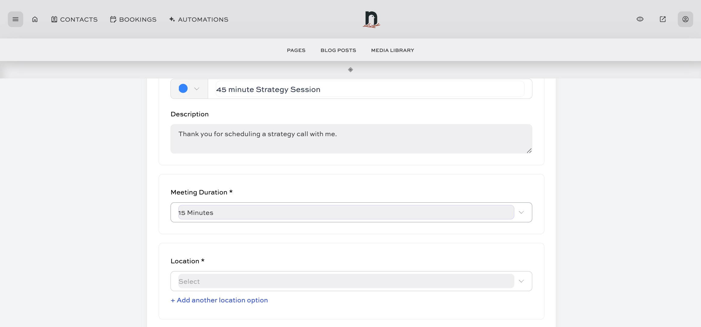The image size is (701, 327).
Task: Open the Meeting Duration dropdown arrow
Action: click(x=521, y=212)
